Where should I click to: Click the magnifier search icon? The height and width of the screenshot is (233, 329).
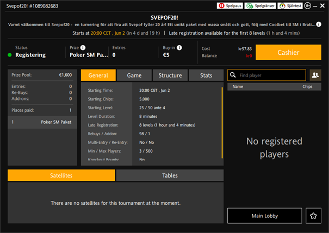(x=233, y=75)
